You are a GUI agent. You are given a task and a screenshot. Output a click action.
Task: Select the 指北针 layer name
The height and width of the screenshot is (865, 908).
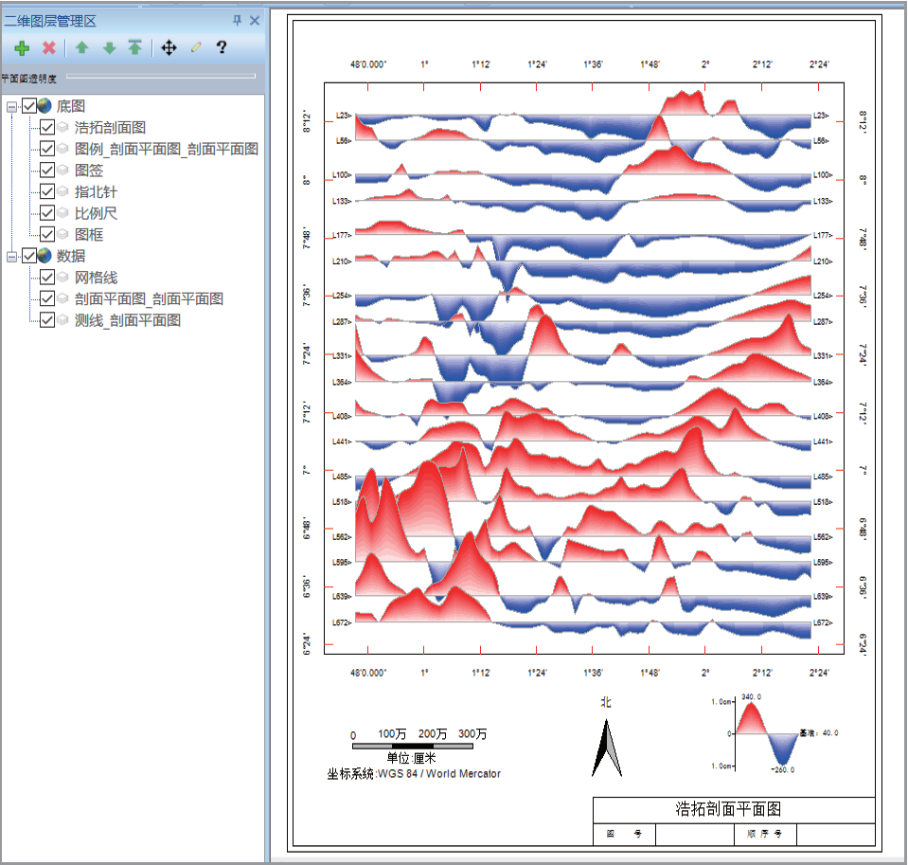96,191
